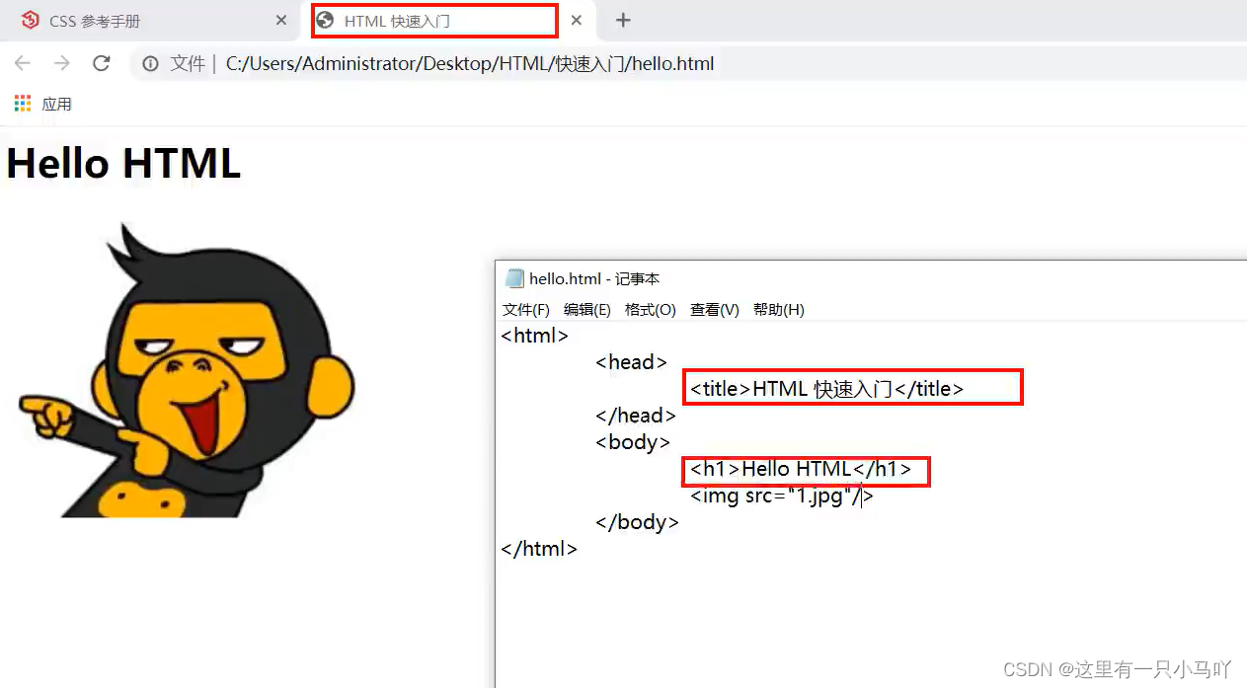Click the <img src="1.jpg"/> line
This screenshot has width=1247, height=688.
(x=782, y=496)
